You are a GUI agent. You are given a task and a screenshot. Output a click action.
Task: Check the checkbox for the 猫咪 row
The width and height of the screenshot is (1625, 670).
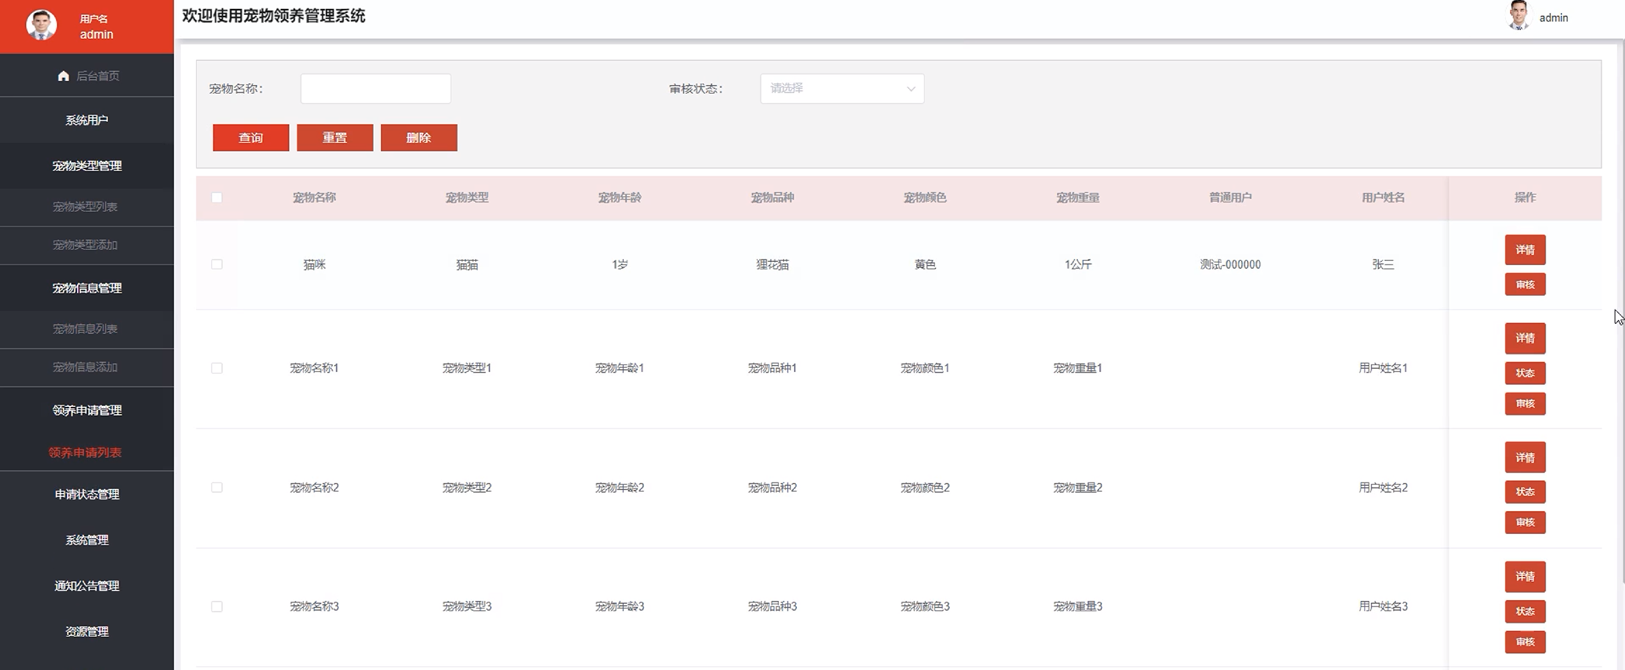tap(217, 264)
